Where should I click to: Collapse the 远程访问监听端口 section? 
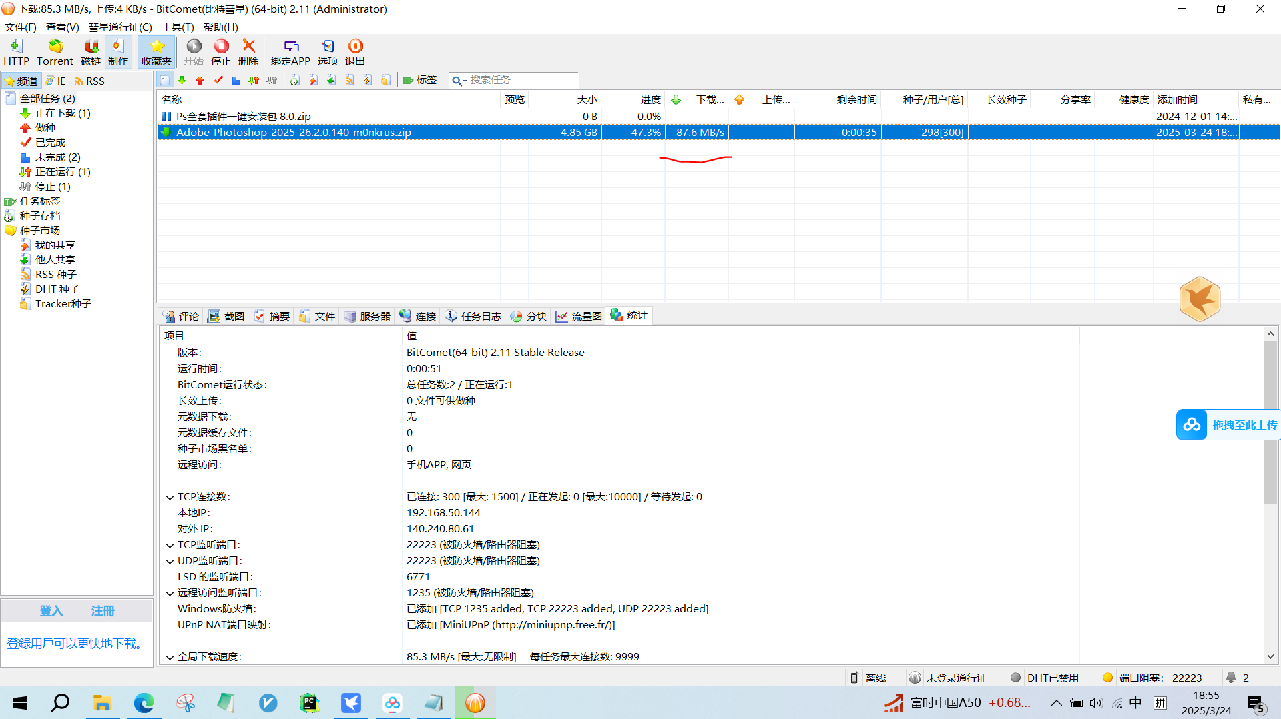pyautogui.click(x=170, y=592)
